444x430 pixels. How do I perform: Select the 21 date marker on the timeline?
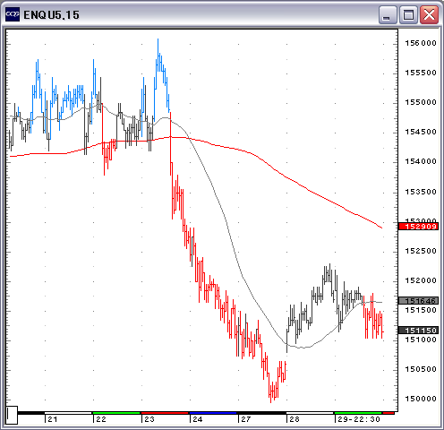[x=53, y=419]
